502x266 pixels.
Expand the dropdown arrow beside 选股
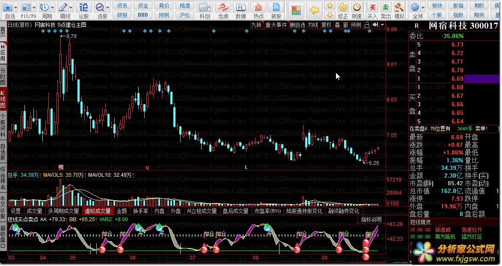[x=108, y=7]
